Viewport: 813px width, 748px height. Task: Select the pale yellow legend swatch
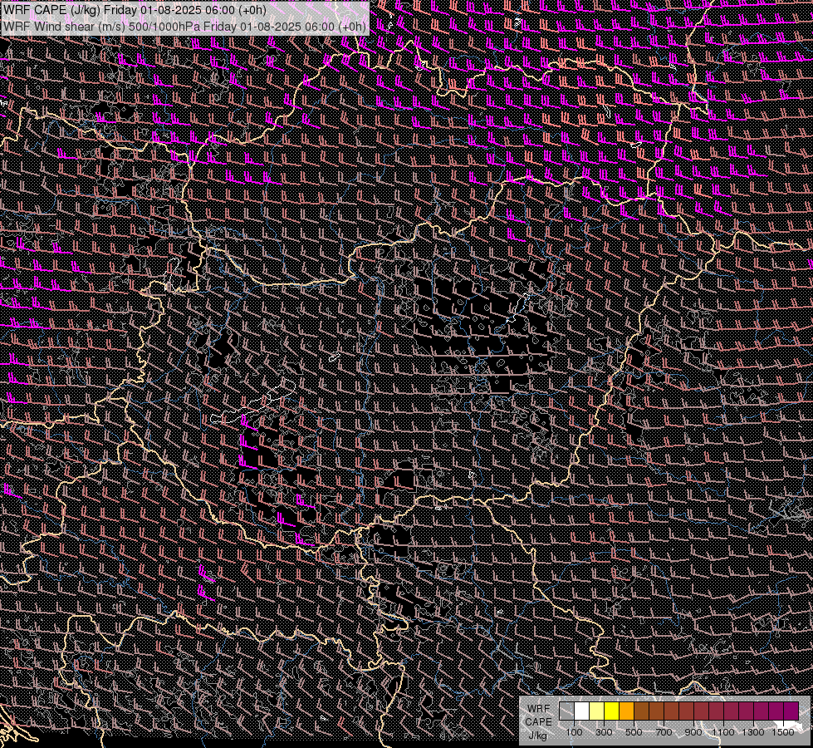click(597, 711)
